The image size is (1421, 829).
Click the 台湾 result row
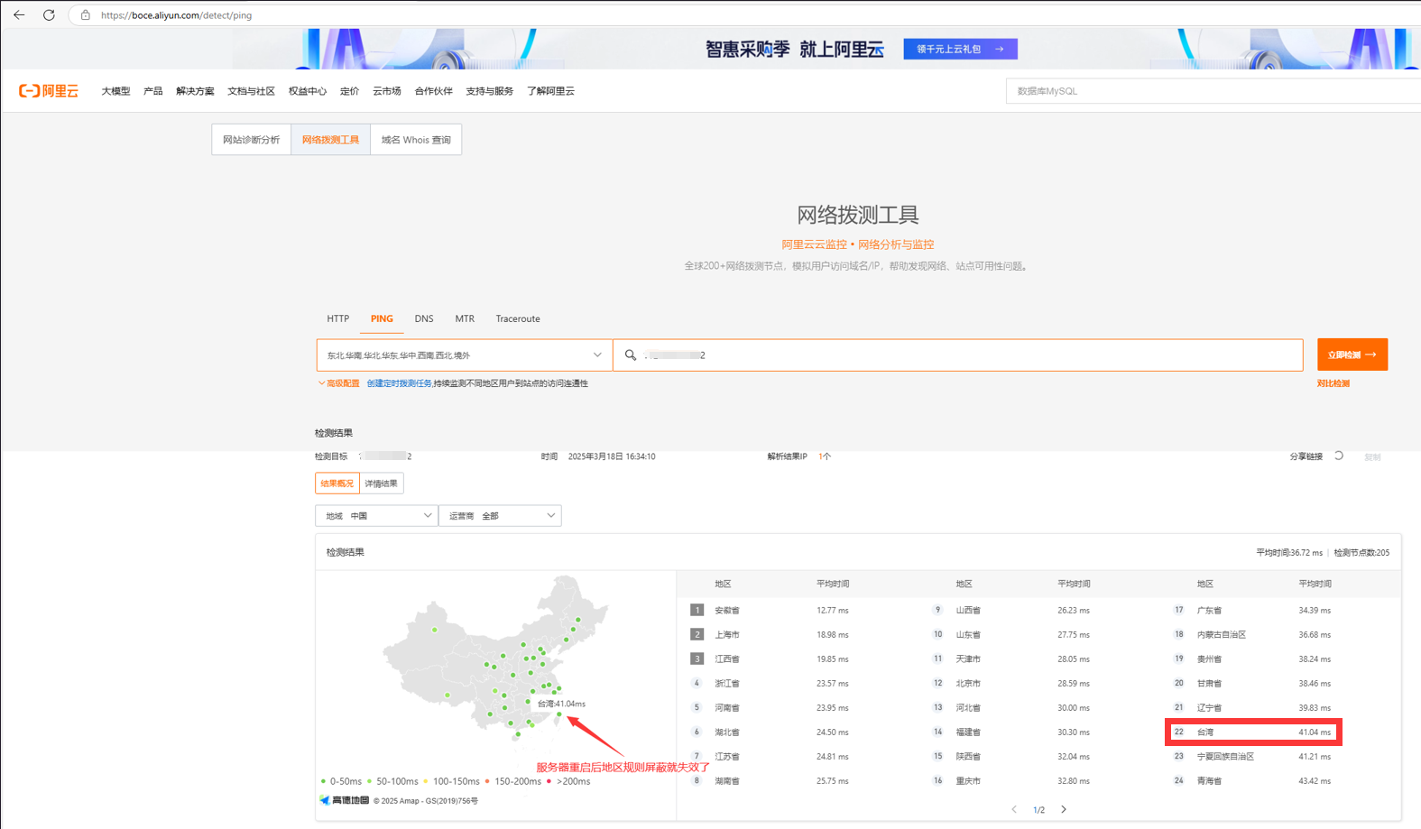point(1254,732)
